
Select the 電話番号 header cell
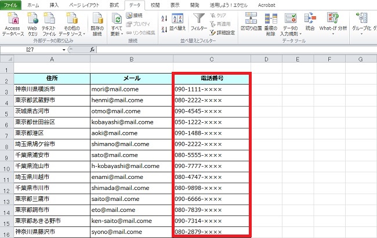coord(212,78)
